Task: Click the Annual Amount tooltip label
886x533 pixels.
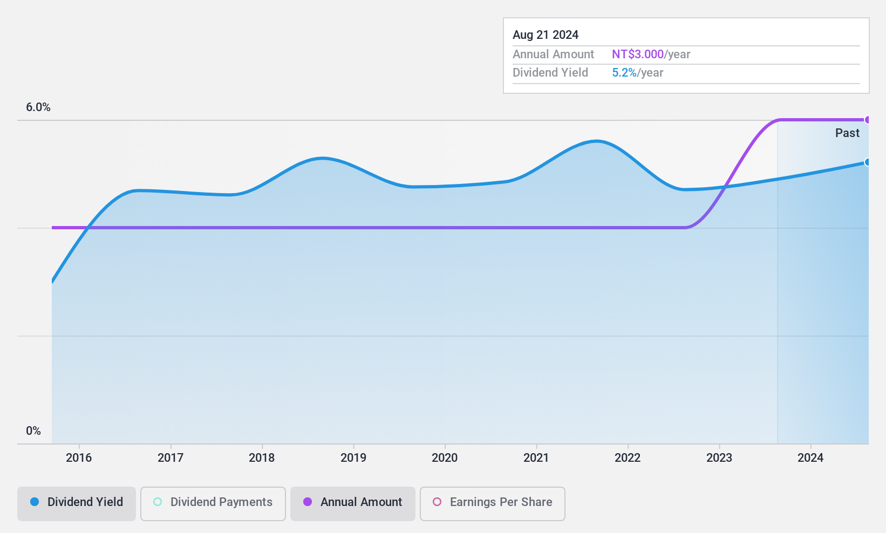Action: 553,54
